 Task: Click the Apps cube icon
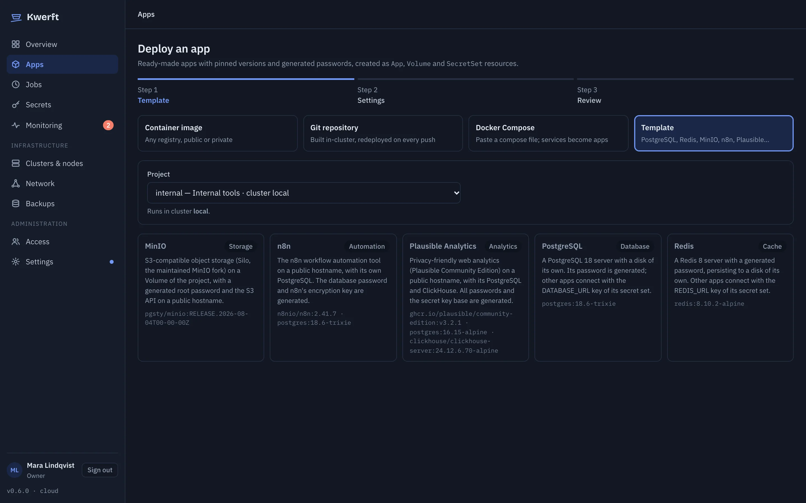pyautogui.click(x=16, y=64)
